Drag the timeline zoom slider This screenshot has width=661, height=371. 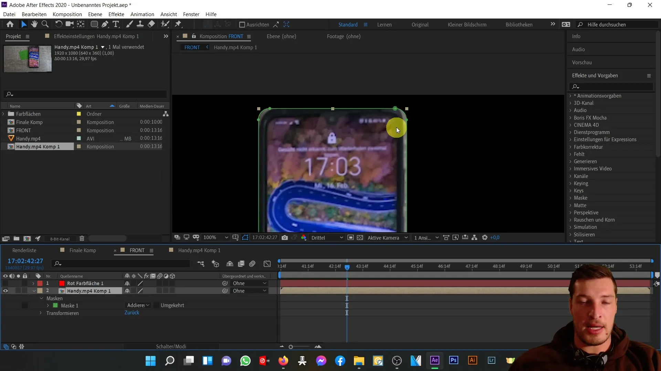coord(291,347)
